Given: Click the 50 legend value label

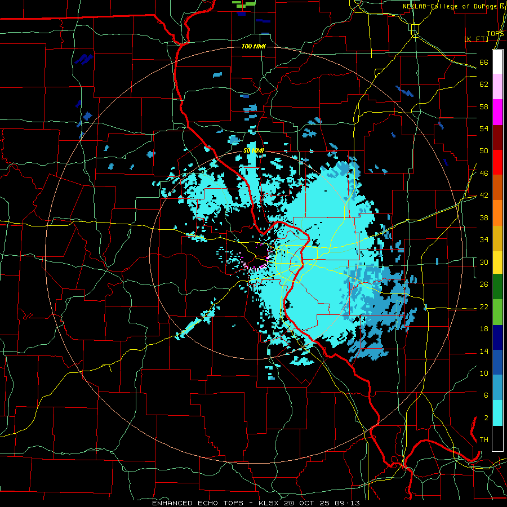Looking at the screenshot, I should pyautogui.click(x=484, y=151).
